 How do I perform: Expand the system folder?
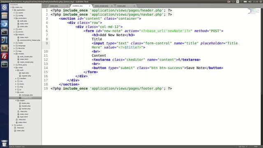(13, 125)
